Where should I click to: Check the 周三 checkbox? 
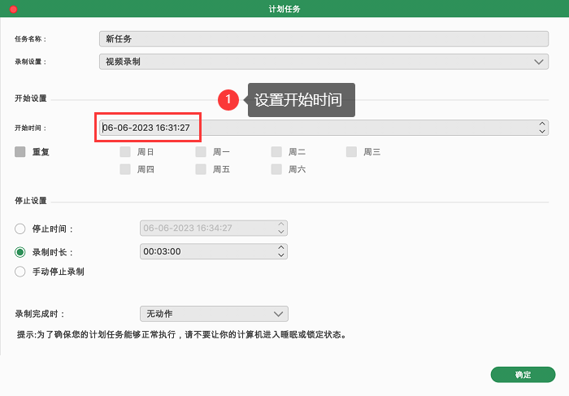pos(351,152)
